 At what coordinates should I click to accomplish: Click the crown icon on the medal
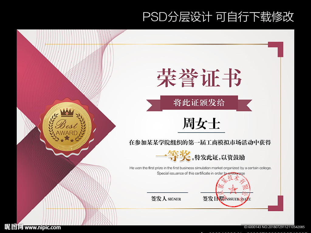point(67,112)
